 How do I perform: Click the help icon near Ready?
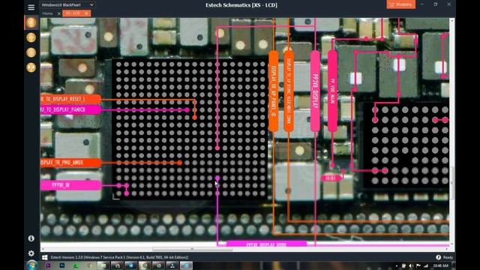(438, 257)
